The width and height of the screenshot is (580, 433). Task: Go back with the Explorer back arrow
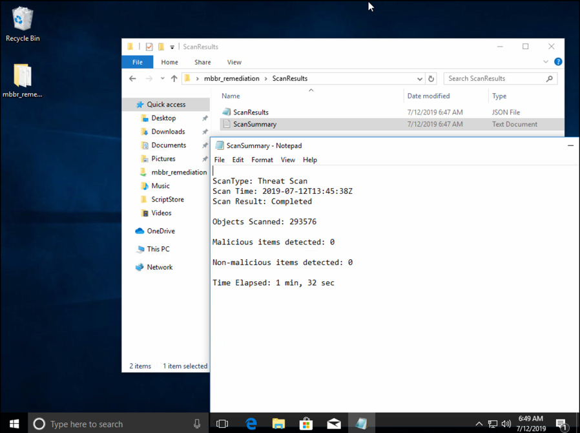pyautogui.click(x=132, y=78)
